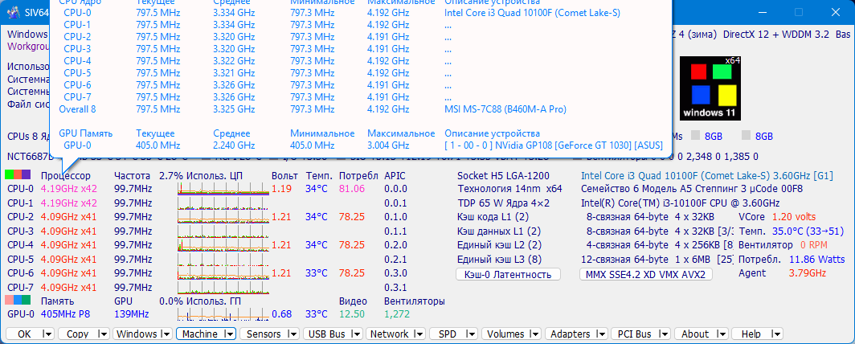Image resolution: width=855 pixels, height=344 pixels.
Task: Expand the PCI Bus dropdown arrow
Action: coord(665,334)
